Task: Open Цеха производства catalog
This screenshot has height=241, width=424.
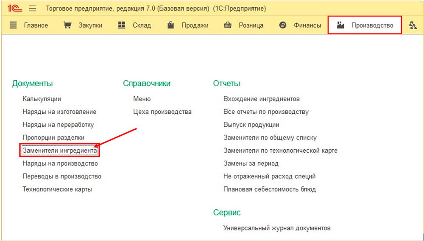Action: click(x=162, y=112)
